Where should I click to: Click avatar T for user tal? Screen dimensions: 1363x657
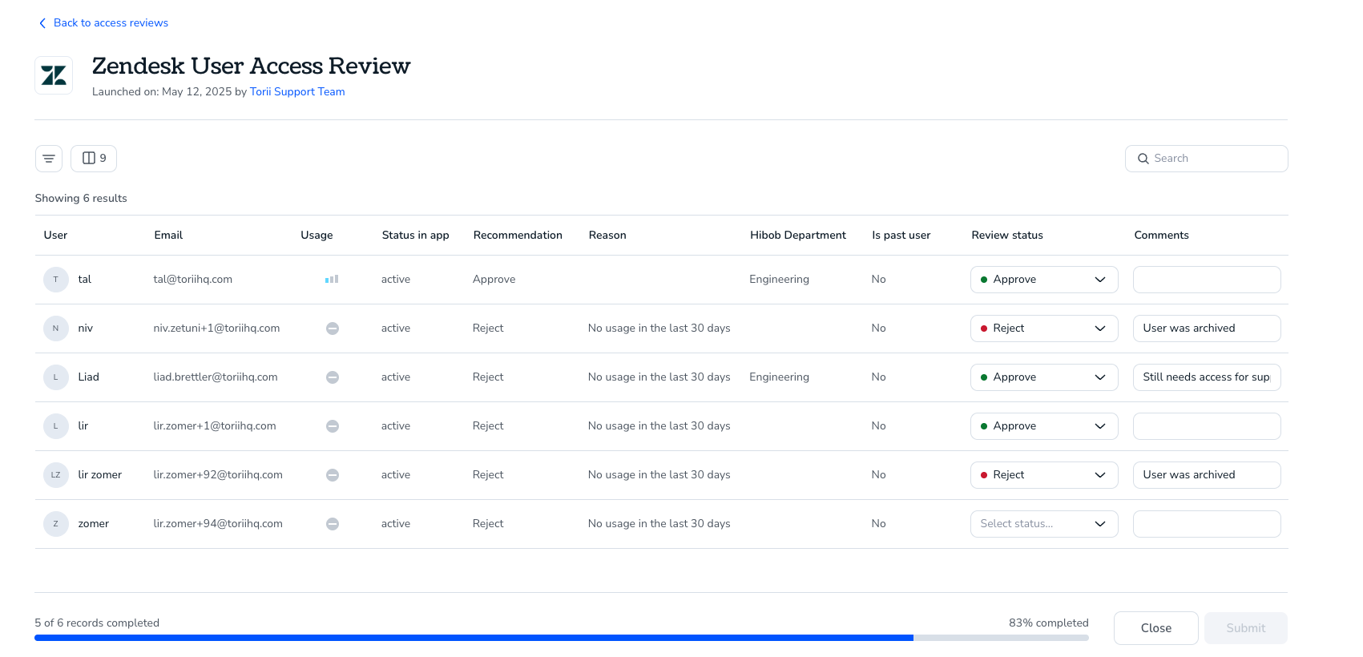click(x=55, y=280)
